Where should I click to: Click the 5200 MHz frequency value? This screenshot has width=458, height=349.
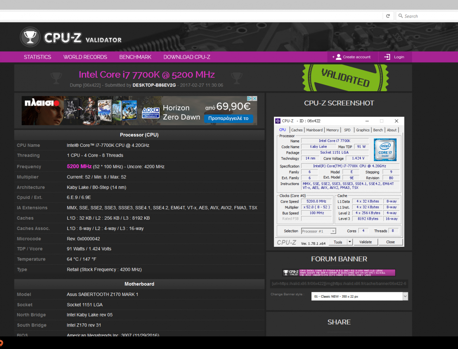point(79,167)
